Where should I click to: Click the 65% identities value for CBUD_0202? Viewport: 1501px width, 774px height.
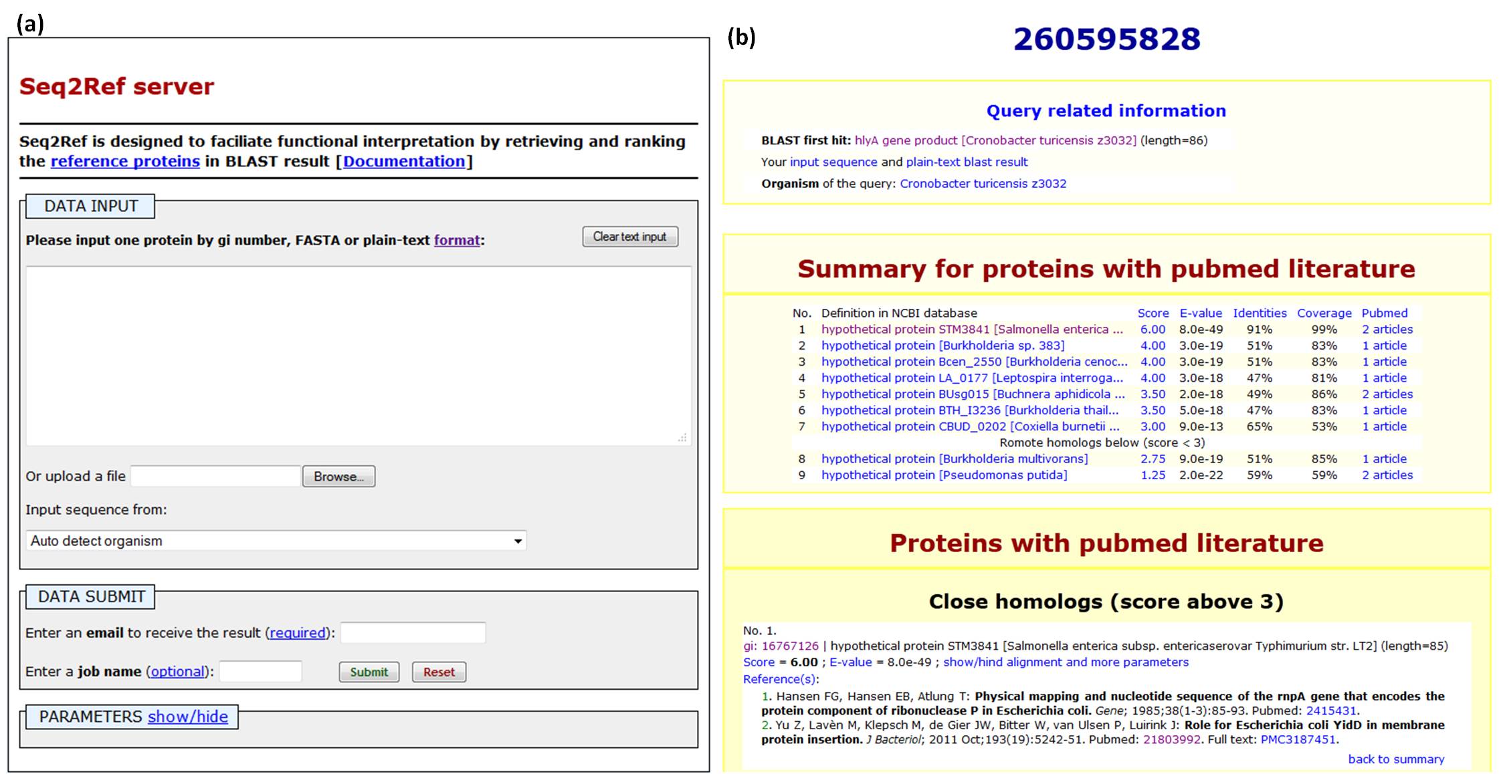coord(1260,426)
